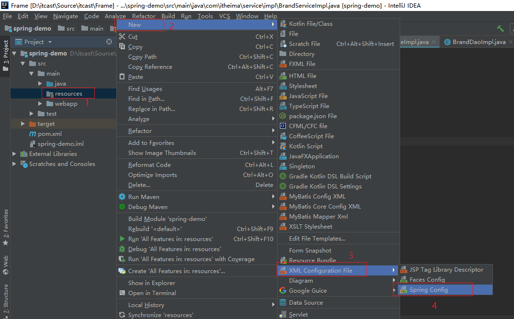Screen dimensions: 514x319
Task: Click main in the breadcrumb path
Action: pos(96,29)
